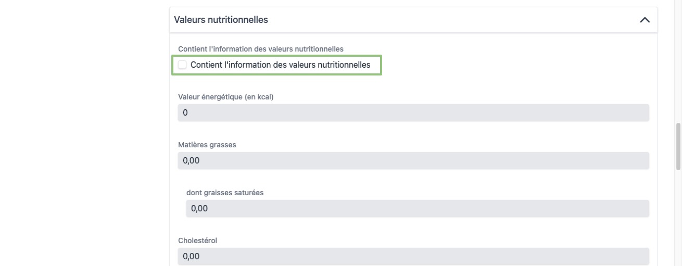The height and width of the screenshot is (266, 682).
Task: Grab the vertical page scrollbar thumb
Action: click(678, 146)
